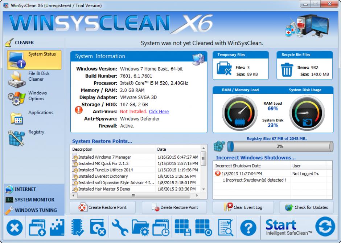This screenshot has height=243, width=341.
Task: Click the wrench tools icon in bottom toolbar
Action: click(x=120, y=228)
